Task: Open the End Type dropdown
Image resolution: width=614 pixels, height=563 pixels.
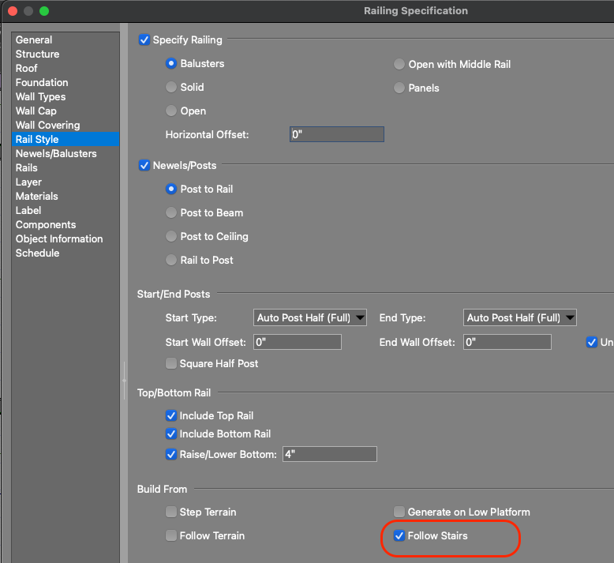Action: (x=520, y=318)
